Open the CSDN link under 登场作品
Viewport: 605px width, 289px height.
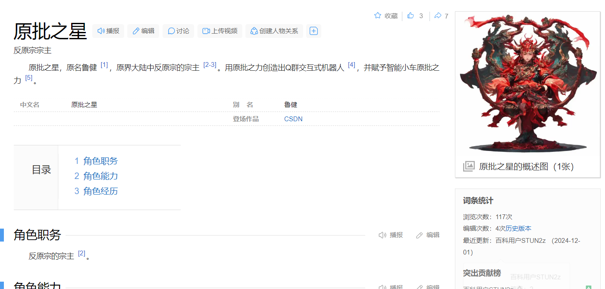(x=293, y=119)
